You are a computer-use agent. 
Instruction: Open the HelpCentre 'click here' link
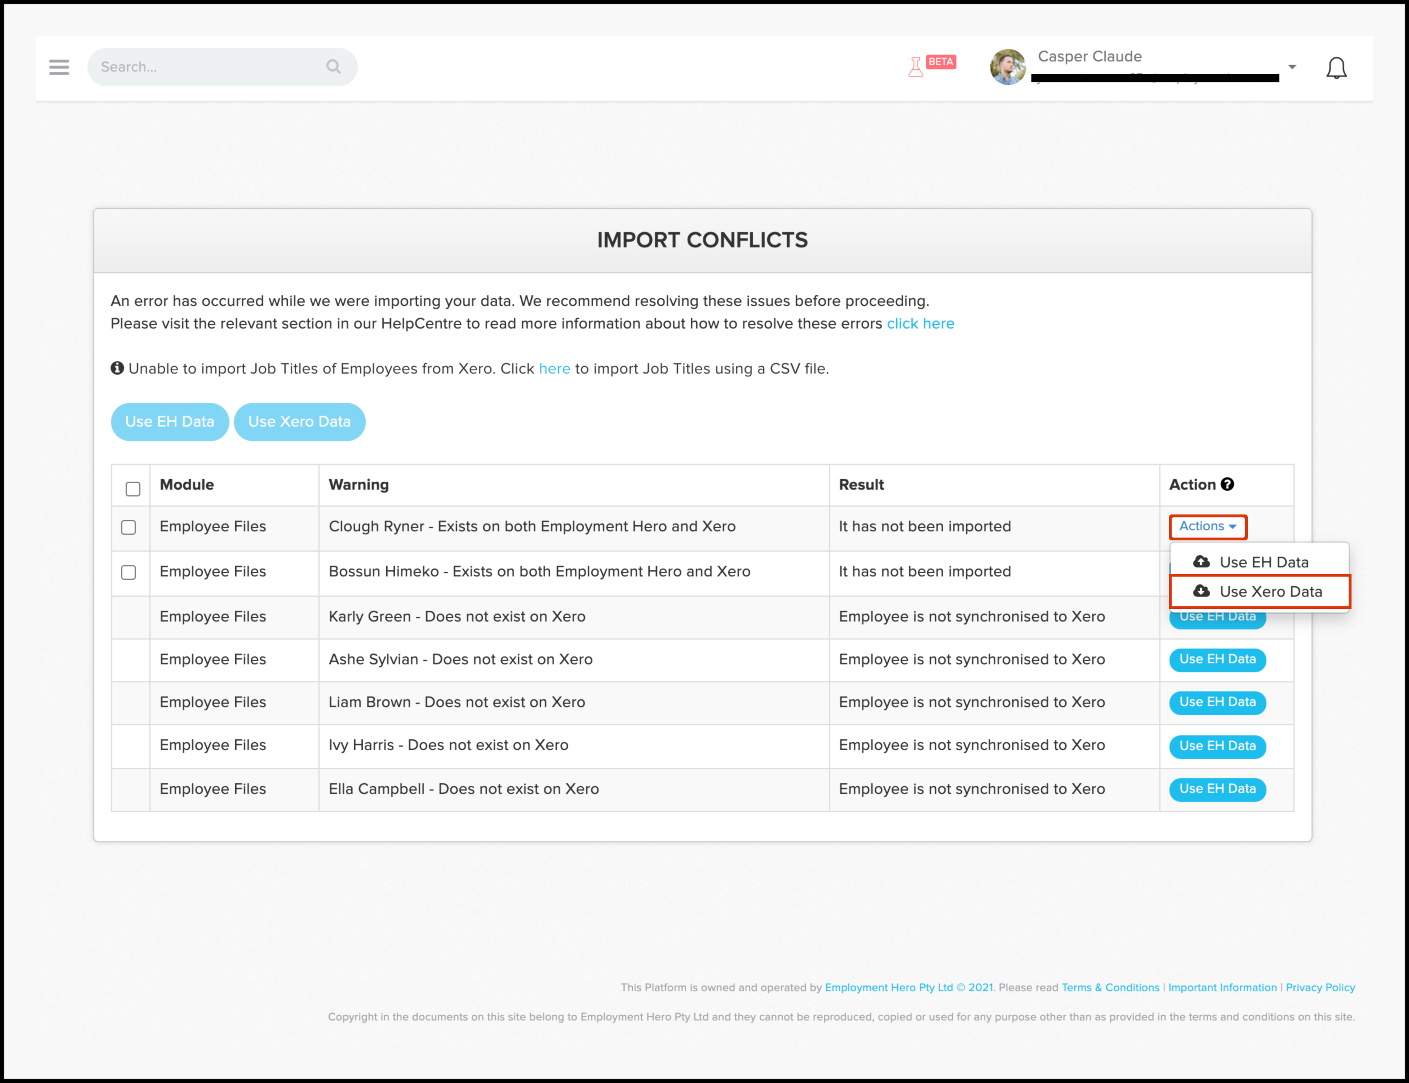(x=920, y=323)
